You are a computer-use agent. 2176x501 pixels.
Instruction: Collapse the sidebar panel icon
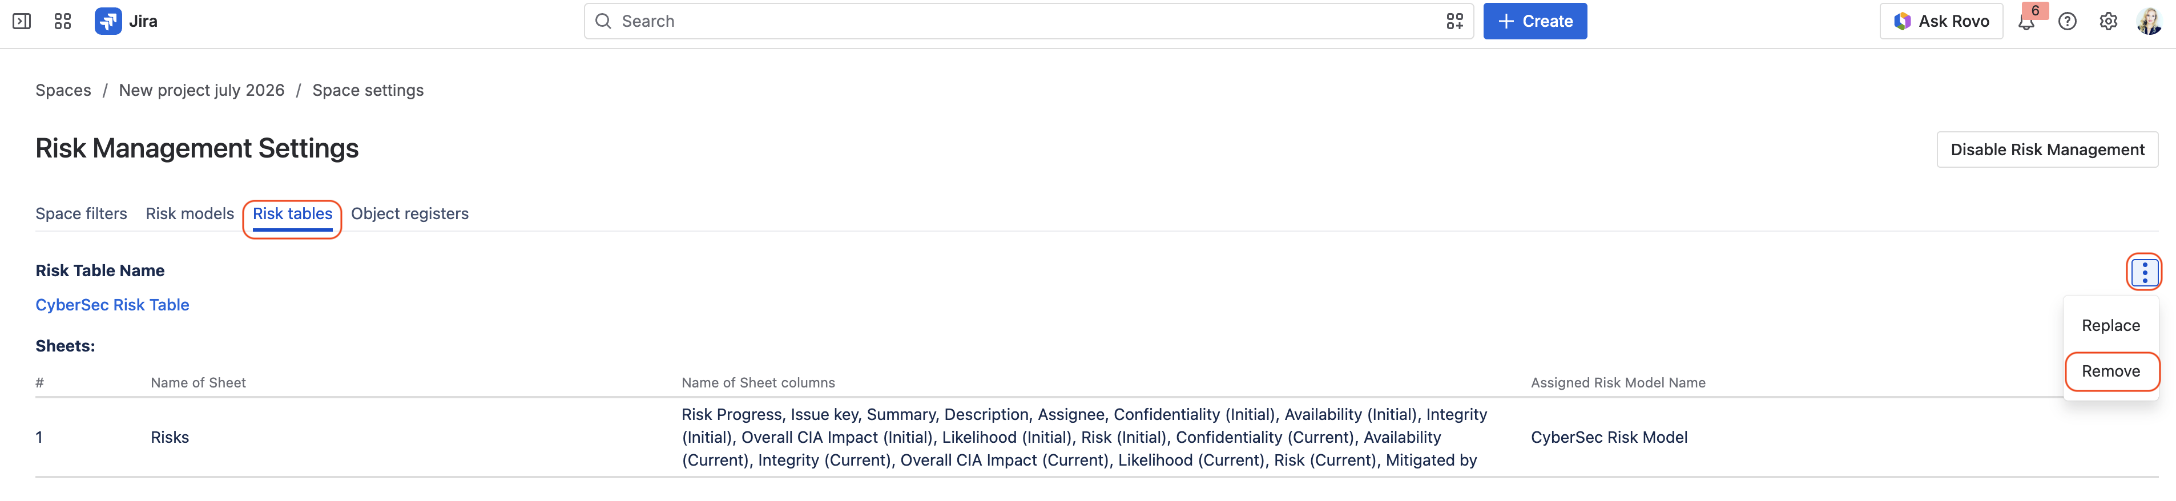point(22,21)
